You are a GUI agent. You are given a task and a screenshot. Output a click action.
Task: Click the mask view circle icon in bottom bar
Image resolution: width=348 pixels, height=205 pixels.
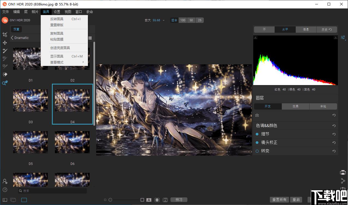(x=157, y=200)
